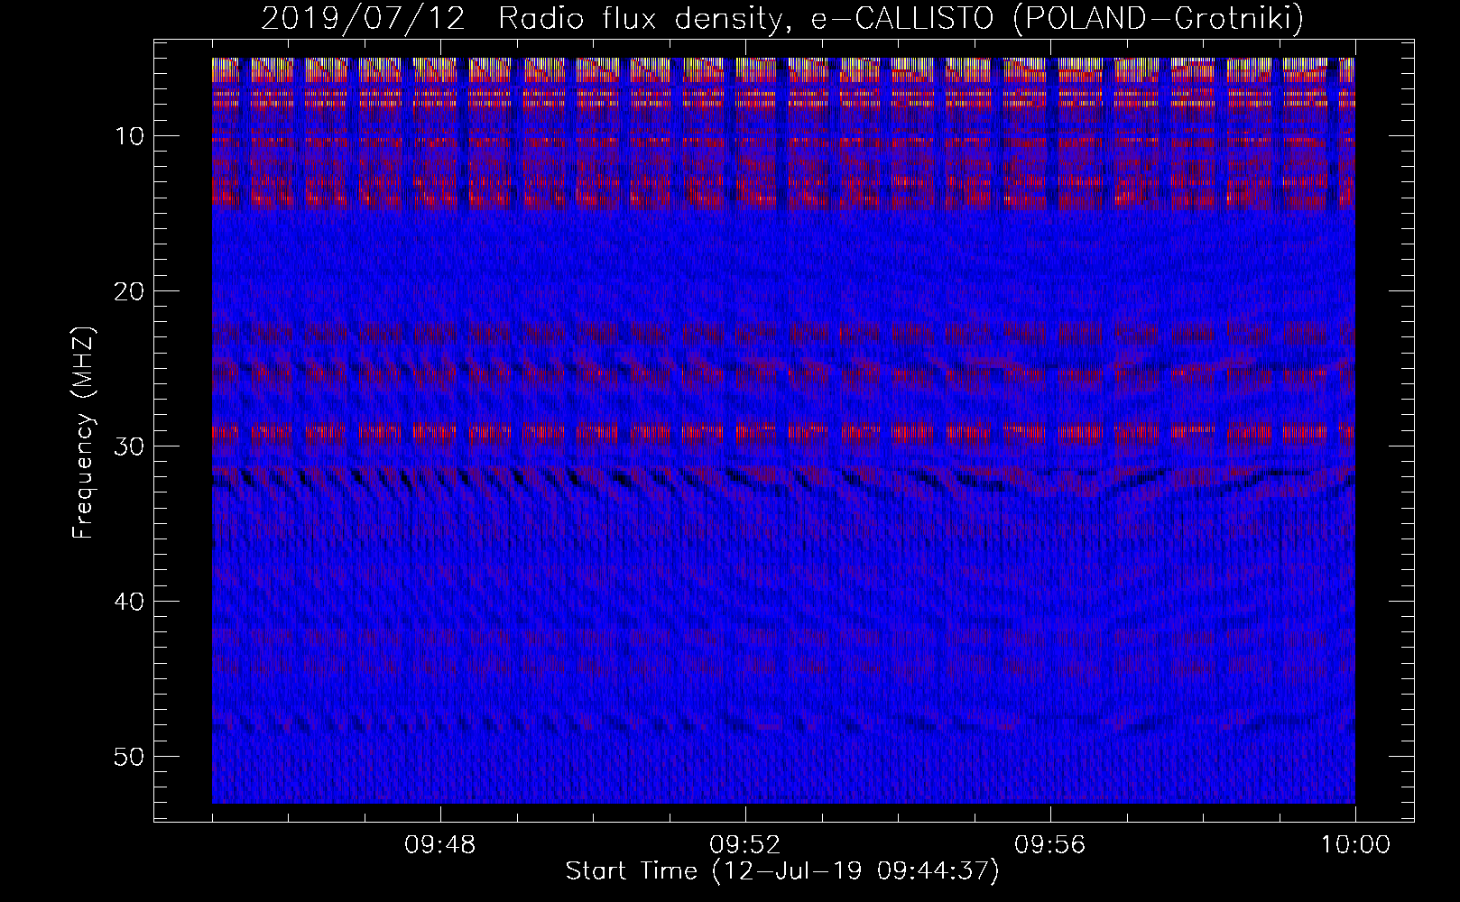
Task: Click the 'Frequency (MHZ)' y-axis label
Action: (83, 433)
